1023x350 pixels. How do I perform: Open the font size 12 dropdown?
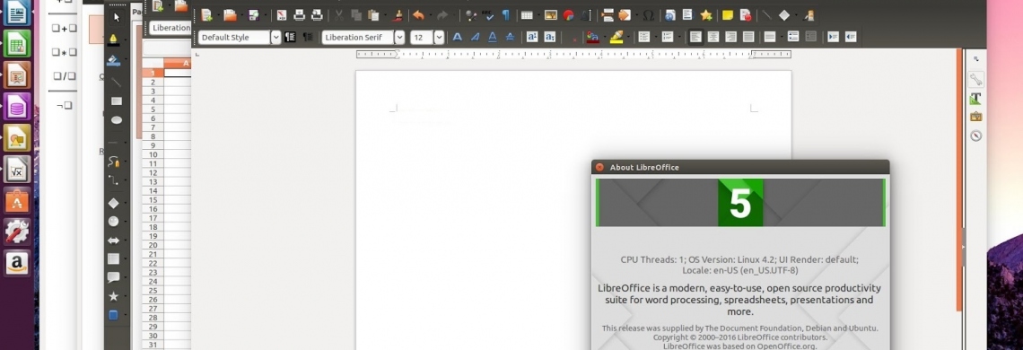pyautogui.click(x=439, y=37)
